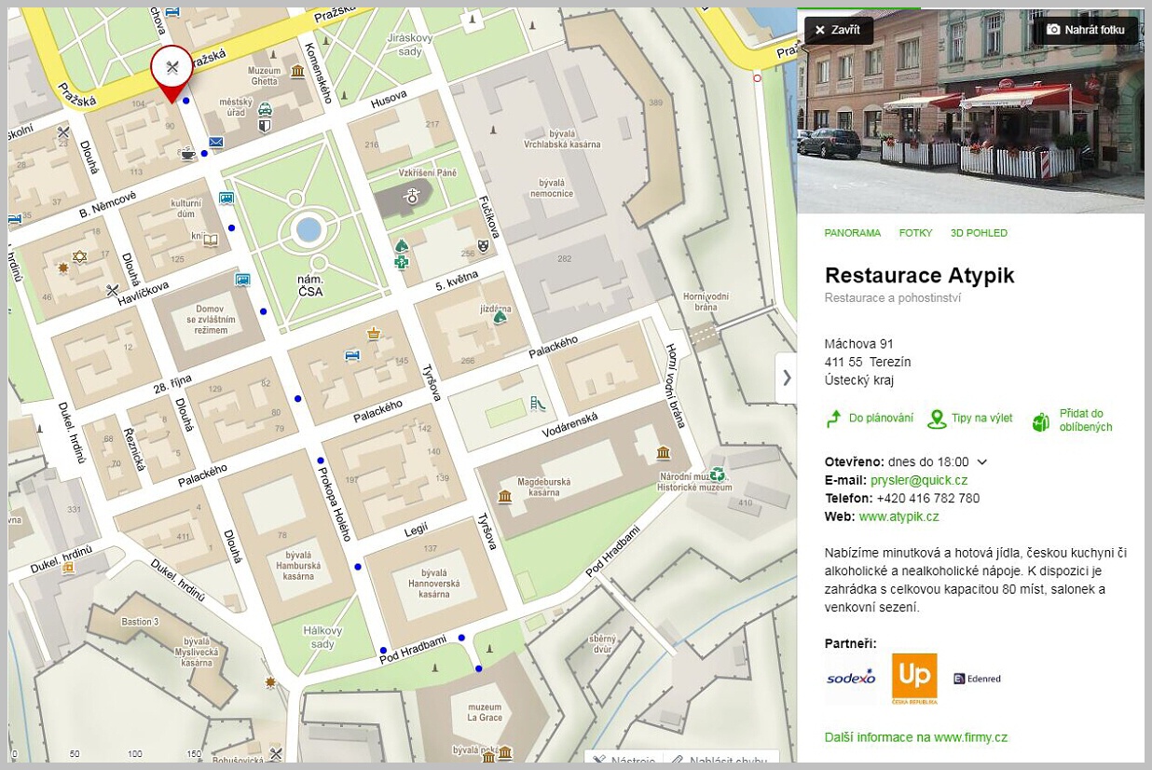The image size is (1152, 770).
Task: Click the library book icon at kulturní dům
Action: coord(211,241)
